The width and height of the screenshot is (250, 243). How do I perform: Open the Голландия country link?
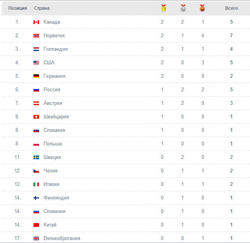(x=56, y=49)
